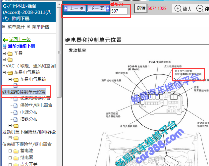Screen dimensions: 209x166
Task: Click the sidebar vertical scrollbar thumb
Action: [x=59, y=52]
